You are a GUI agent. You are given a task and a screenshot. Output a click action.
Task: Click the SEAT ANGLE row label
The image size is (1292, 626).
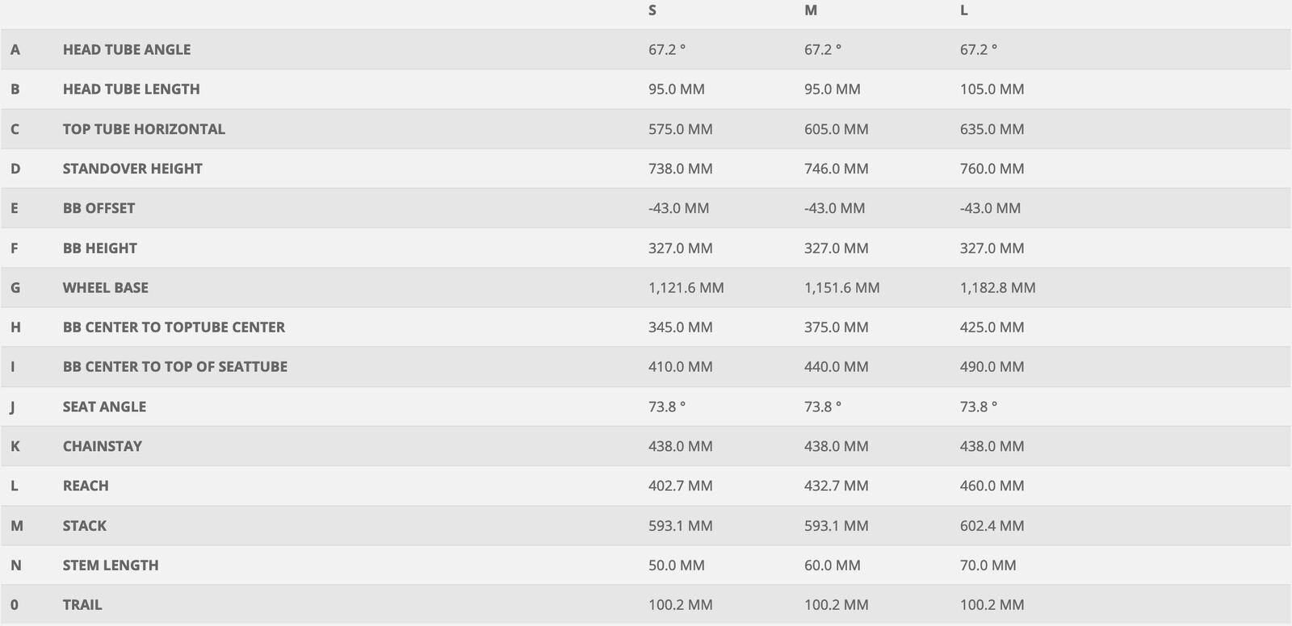pyautogui.click(x=104, y=407)
